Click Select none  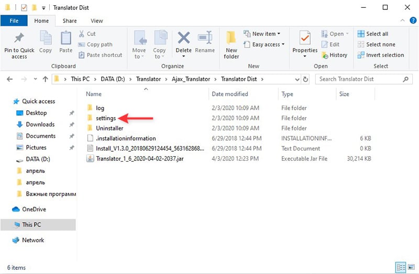tap(376, 44)
